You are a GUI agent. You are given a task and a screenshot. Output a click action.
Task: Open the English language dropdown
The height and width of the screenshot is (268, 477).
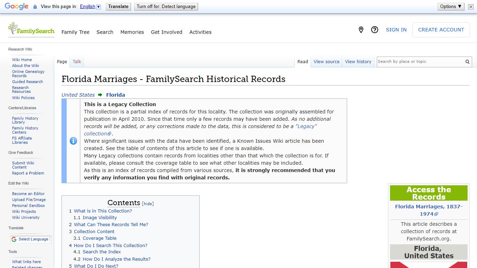pos(90,7)
